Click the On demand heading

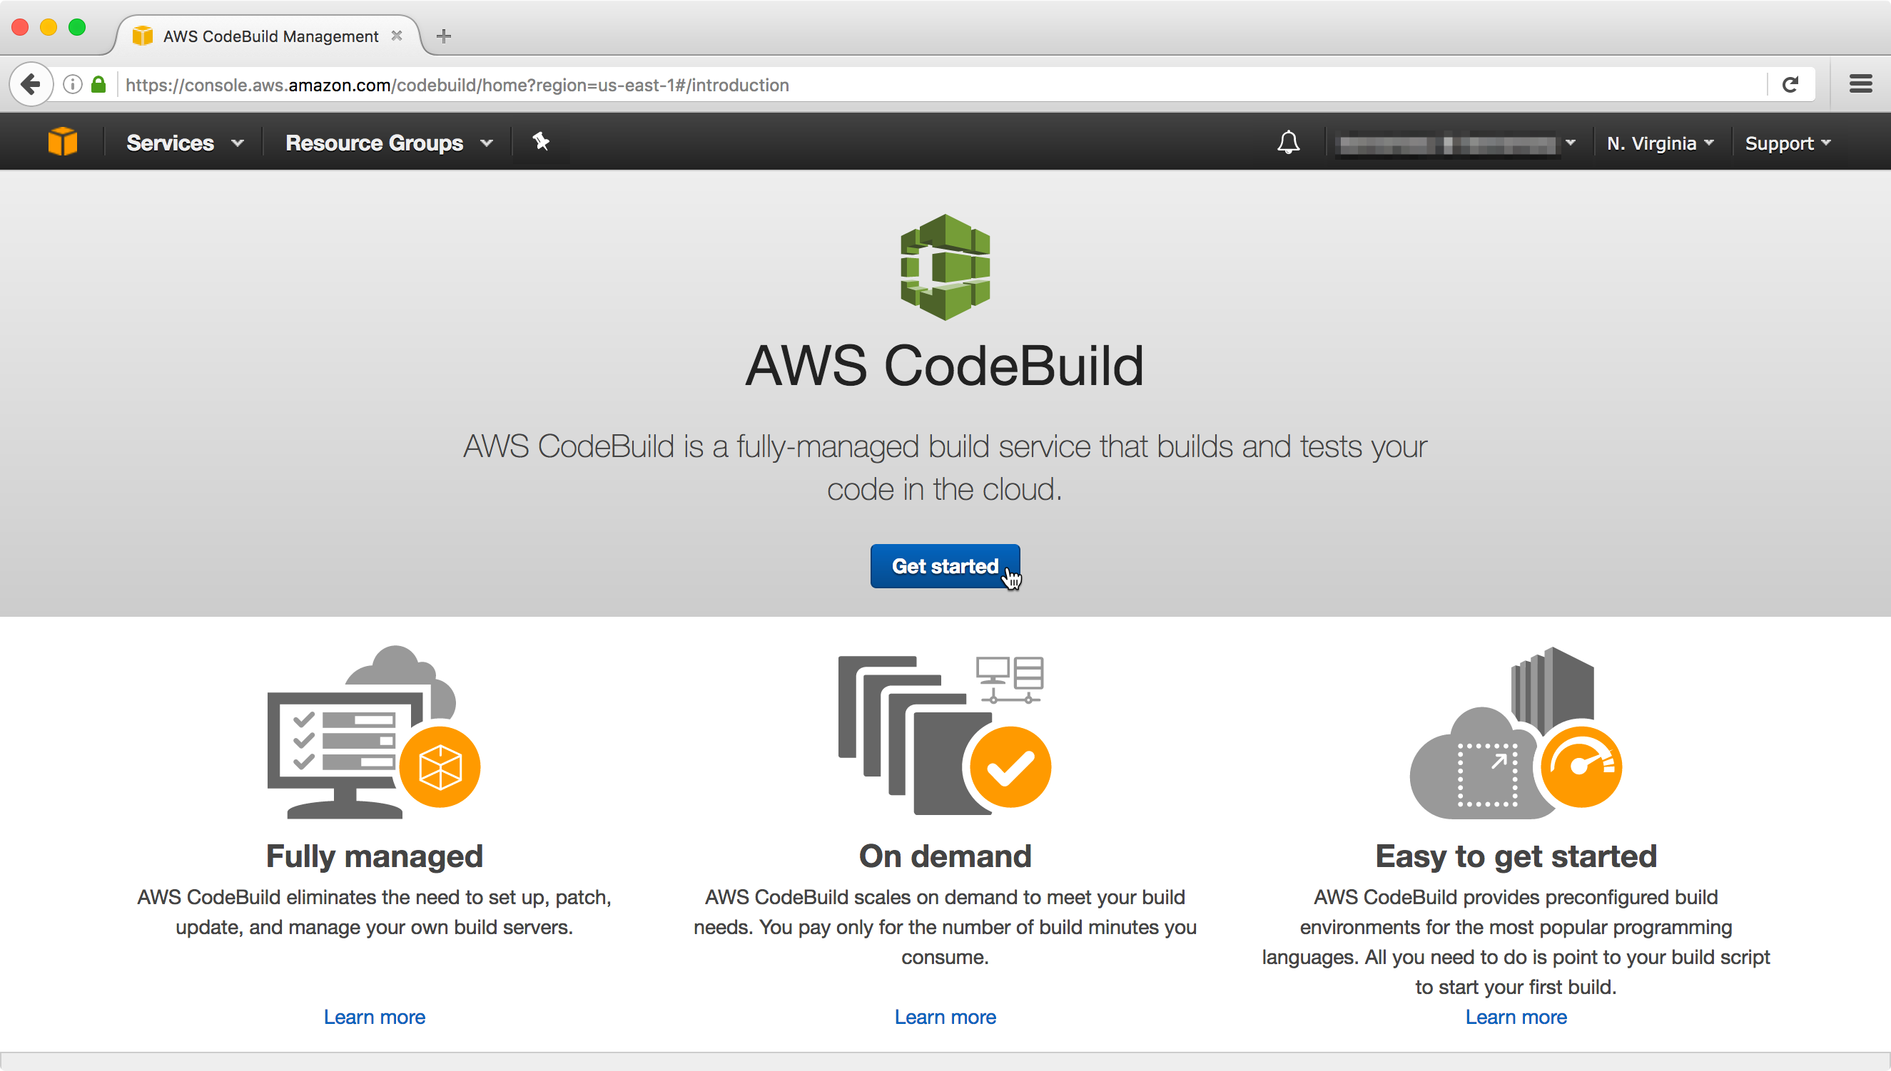pyautogui.click(x=945, y=856)
